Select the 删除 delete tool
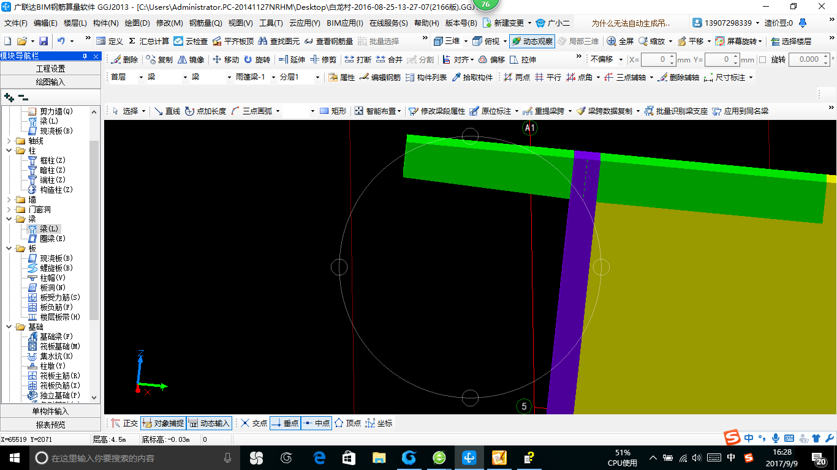The width and height of the screenshot is (837, 470). [125, 59]
